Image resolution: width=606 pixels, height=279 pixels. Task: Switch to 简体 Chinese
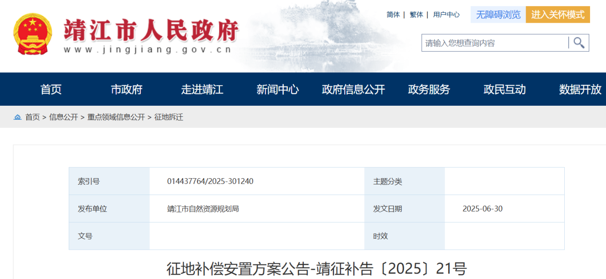393,15
